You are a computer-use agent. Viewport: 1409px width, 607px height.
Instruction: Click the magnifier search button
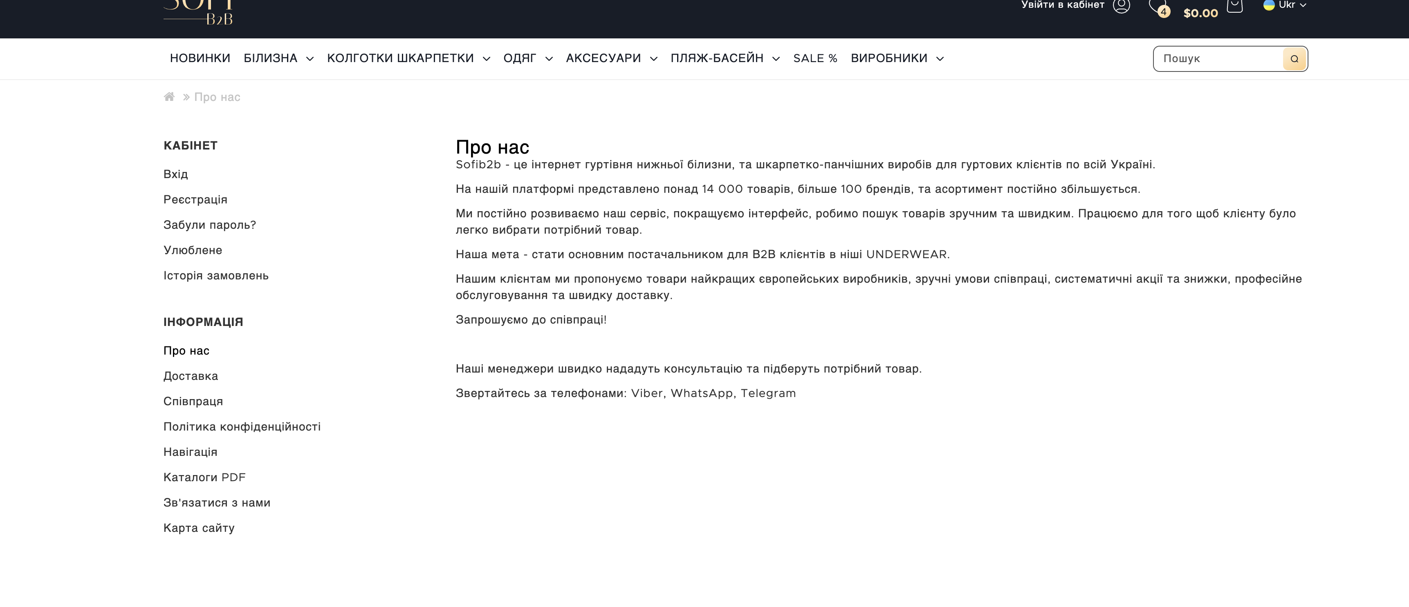(x=1294, y=59)
